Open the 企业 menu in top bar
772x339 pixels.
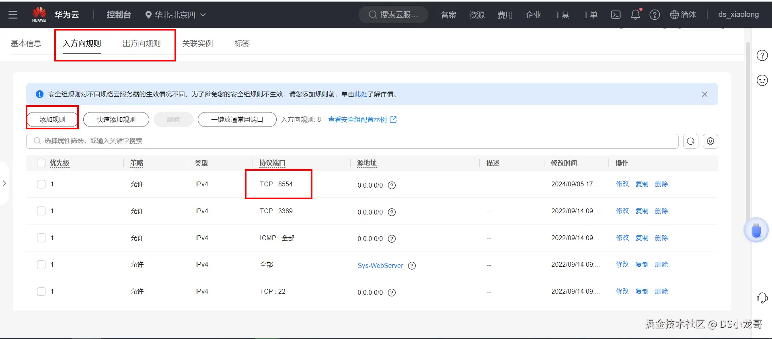[x=534, y=15]
